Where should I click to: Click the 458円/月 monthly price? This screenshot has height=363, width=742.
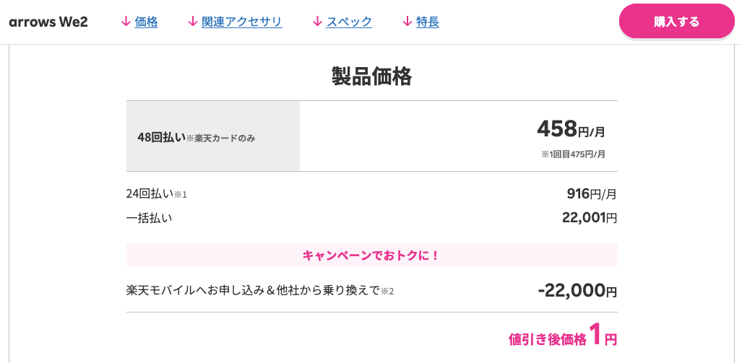pyautogui.click(x=571, y=129)
